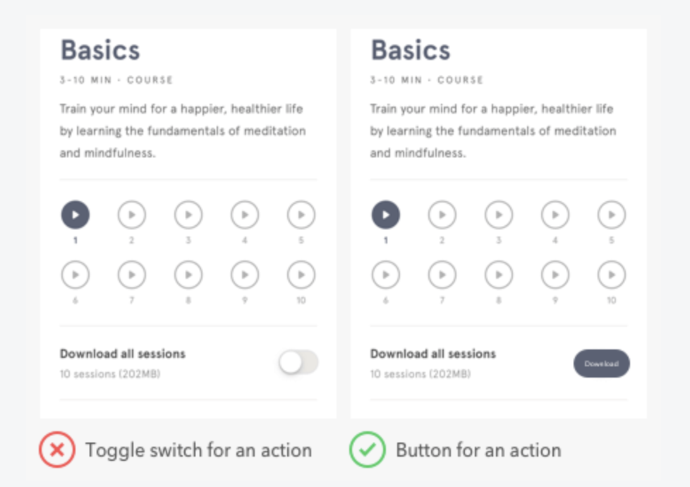Start session 5 in right card

612,215
